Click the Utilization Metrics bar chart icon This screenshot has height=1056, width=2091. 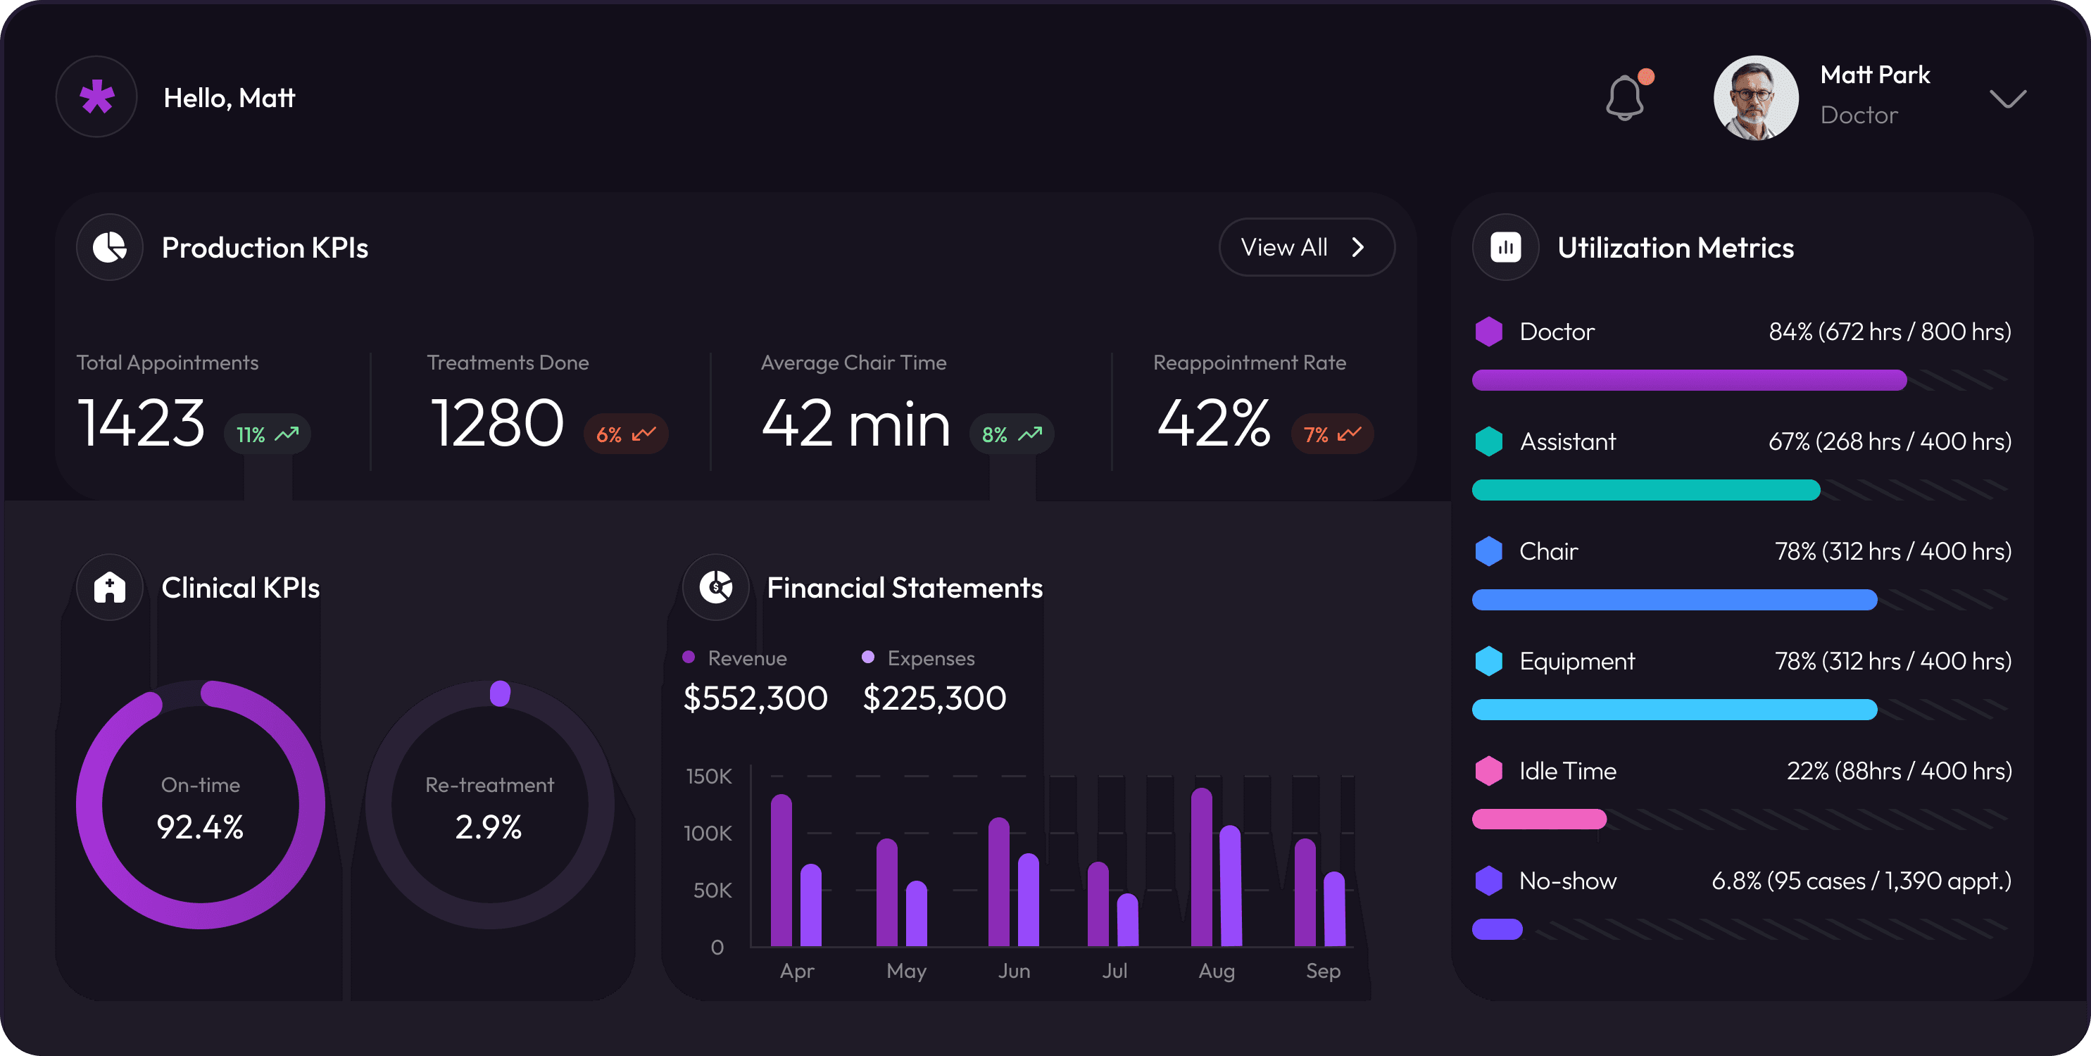click(x=1506, y=248)
